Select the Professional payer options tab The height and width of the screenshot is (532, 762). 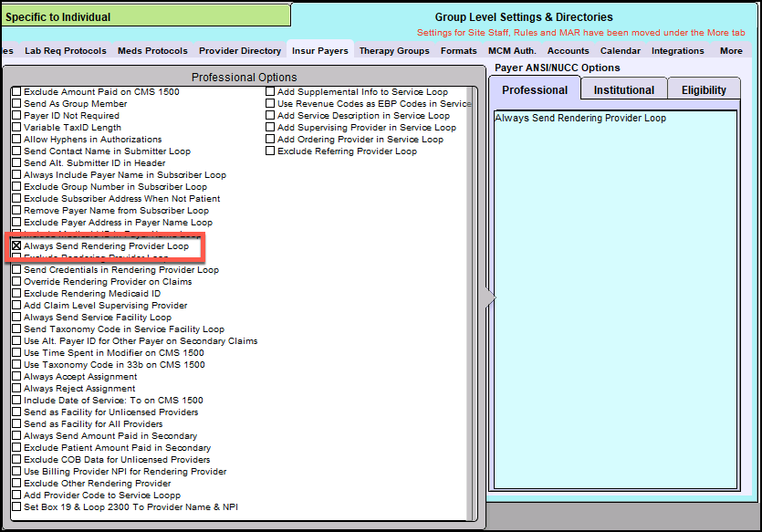[535, 89]
